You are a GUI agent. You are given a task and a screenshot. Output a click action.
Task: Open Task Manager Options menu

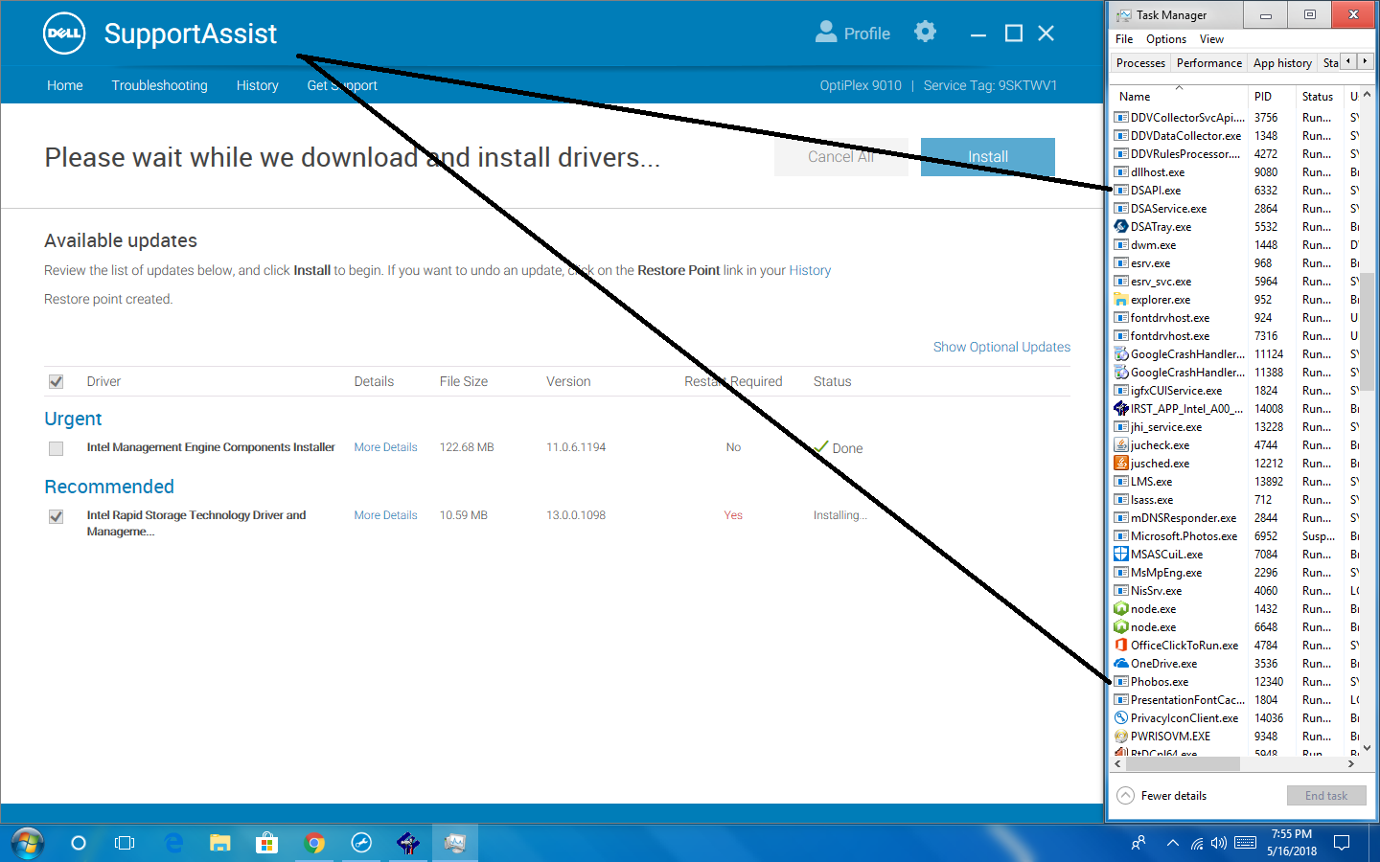pyautogui.click(x=1166, y=39)
